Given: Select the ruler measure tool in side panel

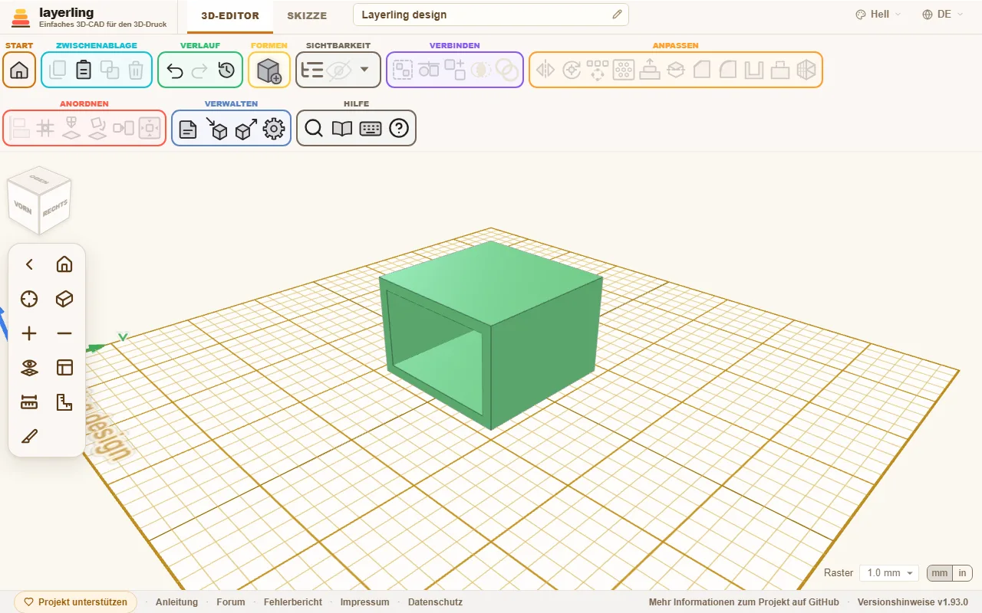Looking at the screenshot, I should click(29, 402).
